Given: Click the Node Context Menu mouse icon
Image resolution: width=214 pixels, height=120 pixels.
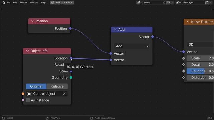Looking at the screenshot, I should (91, 118).
